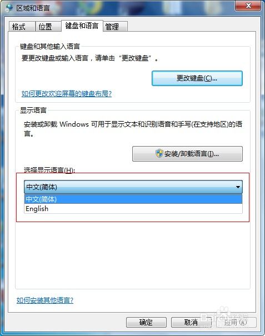Screen dimensions: 265x336
Task: Close the 区域和语言 dialog with X
Action: (x=248, y=6)
